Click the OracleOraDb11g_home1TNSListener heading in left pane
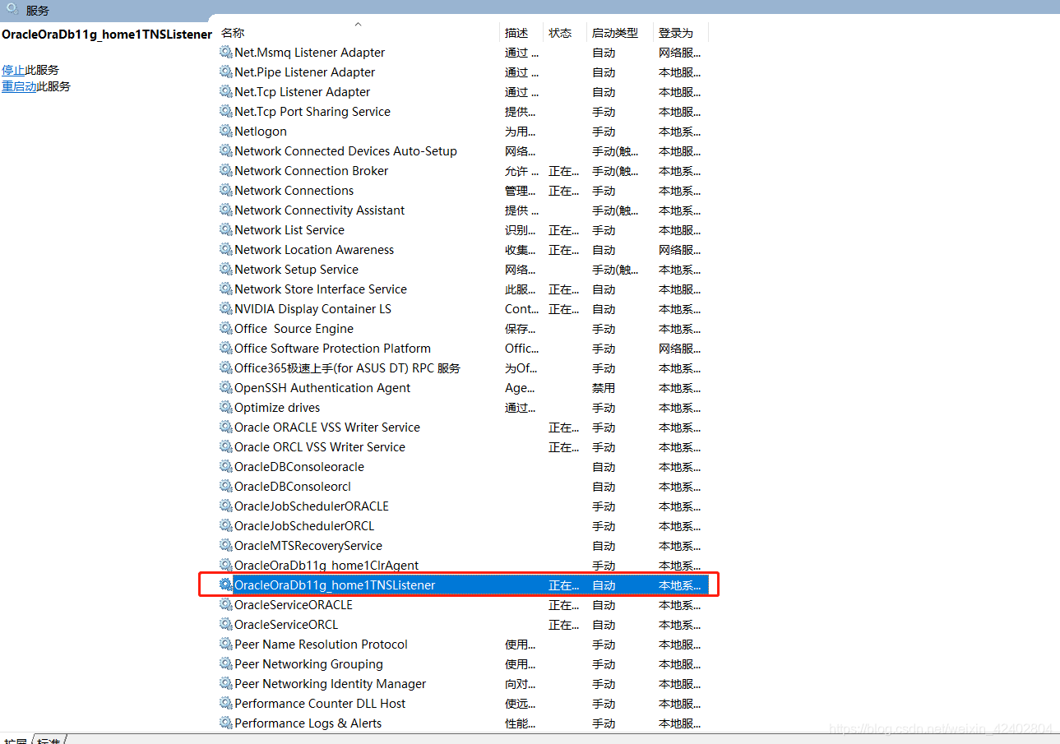Viewport: 1060px width, 744px height. click(107, 35)
